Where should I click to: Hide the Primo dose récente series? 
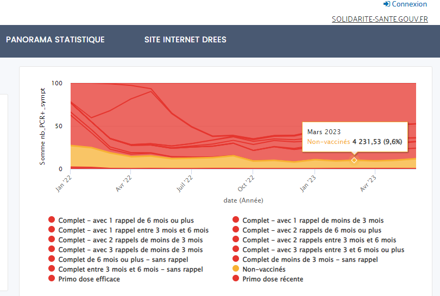[x=236, y=279]
